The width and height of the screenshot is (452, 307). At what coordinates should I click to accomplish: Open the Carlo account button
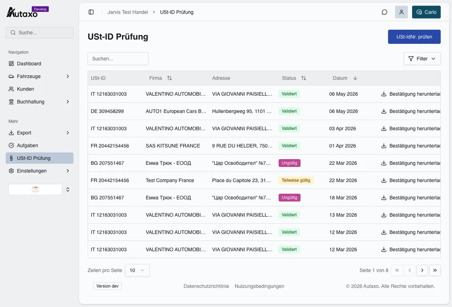point(426,12)
